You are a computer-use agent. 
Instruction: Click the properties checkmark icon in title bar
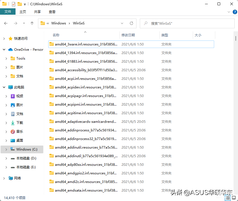[14, 4]
